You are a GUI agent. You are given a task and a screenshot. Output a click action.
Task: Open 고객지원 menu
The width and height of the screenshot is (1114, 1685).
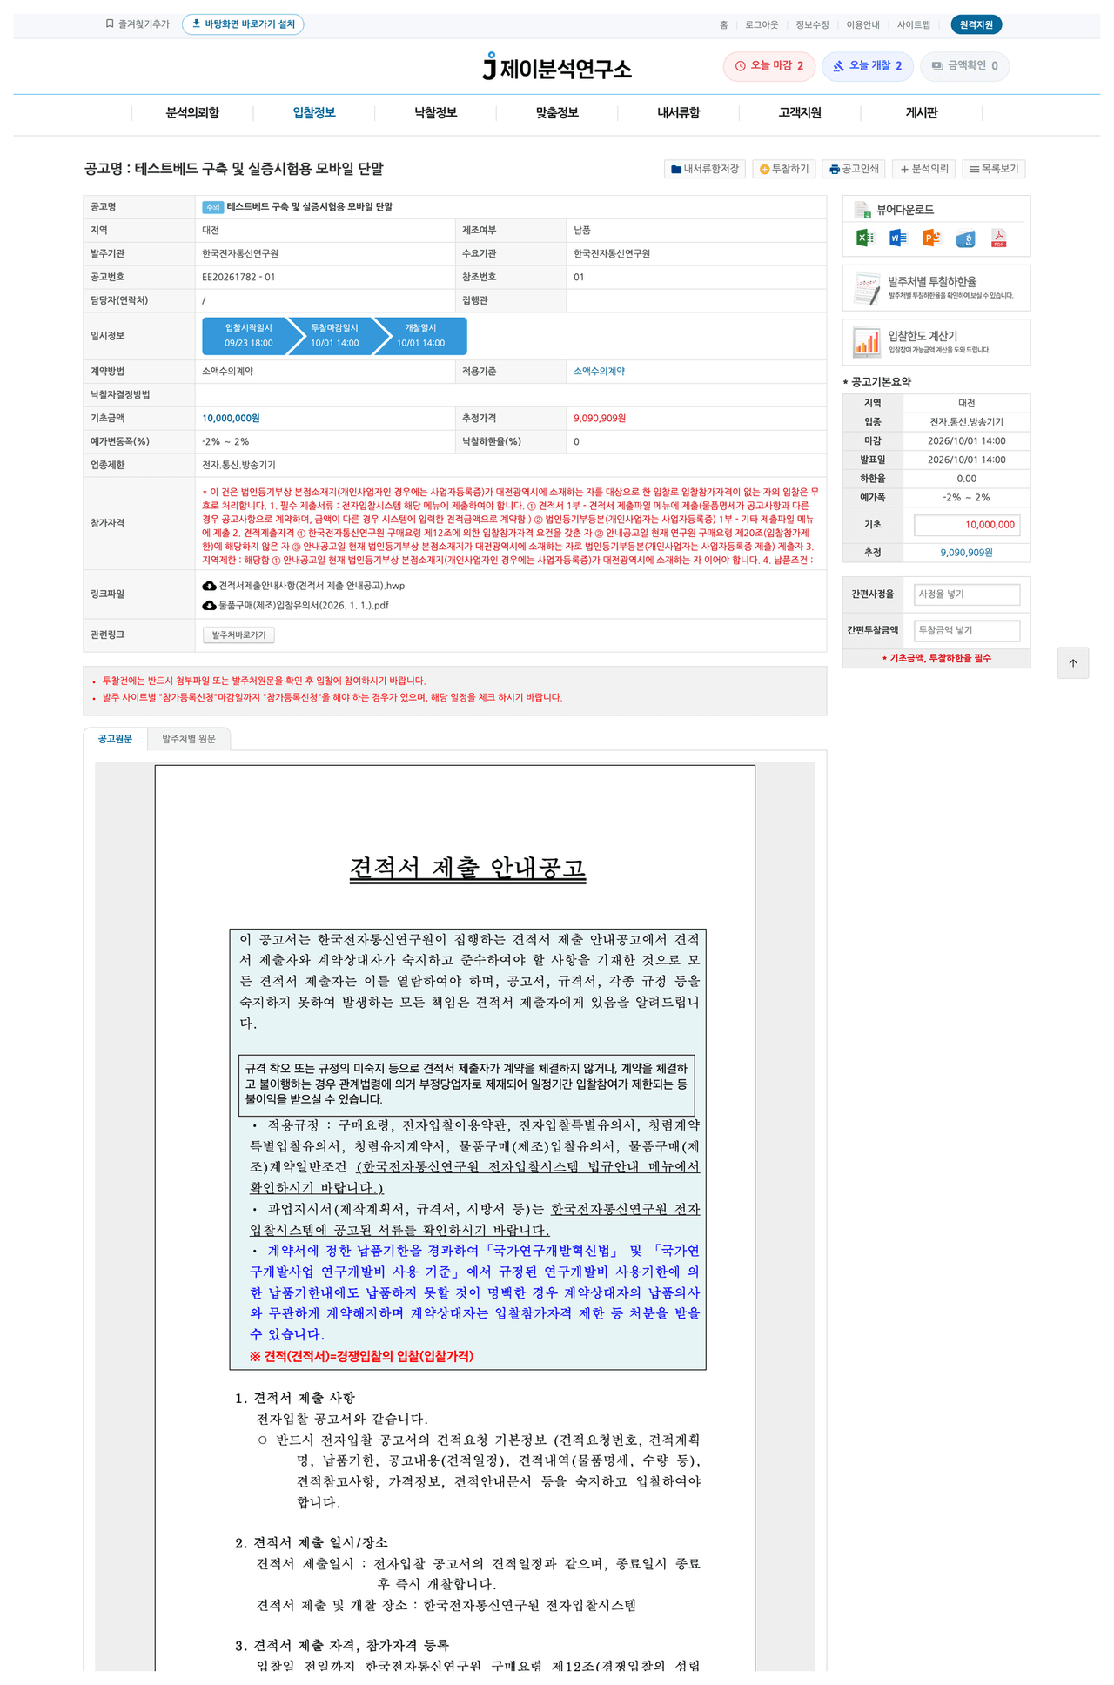(x=800, y=113)
